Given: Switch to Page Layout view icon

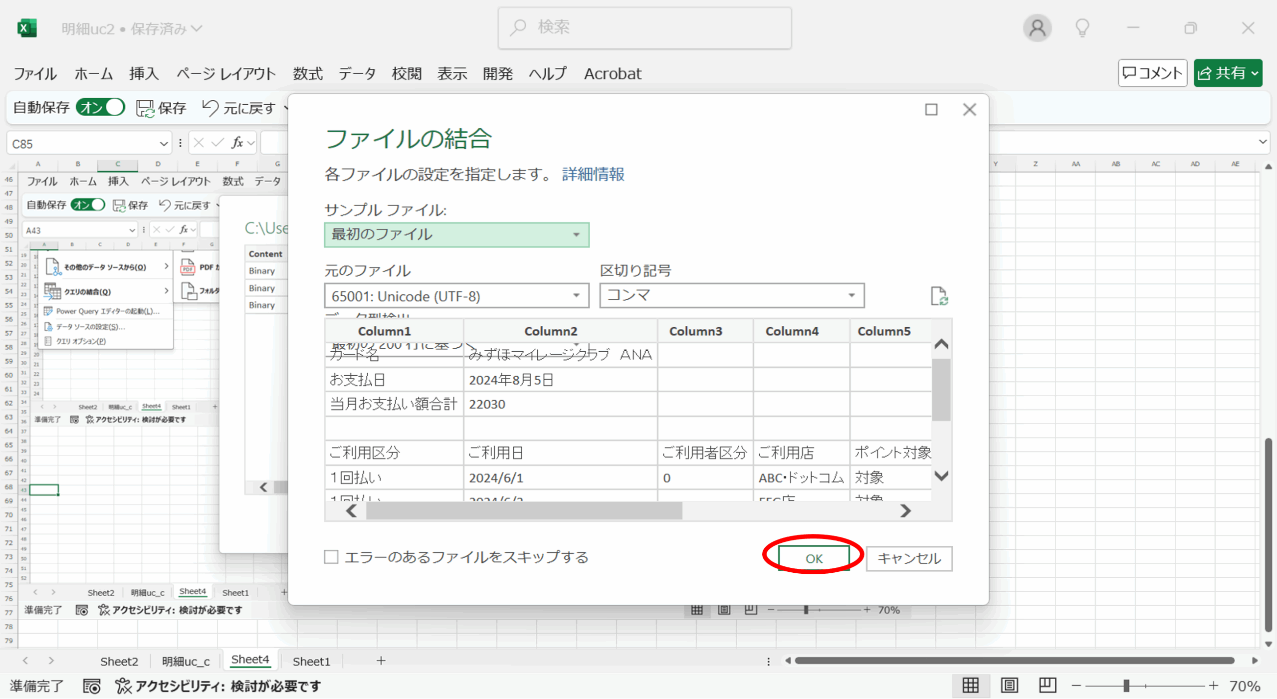Looking at the screenshot, I should pyautogui.click(x=1009, y=686).
